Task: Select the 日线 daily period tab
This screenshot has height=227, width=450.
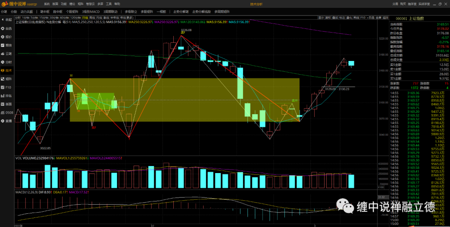Action: (85, 18)
